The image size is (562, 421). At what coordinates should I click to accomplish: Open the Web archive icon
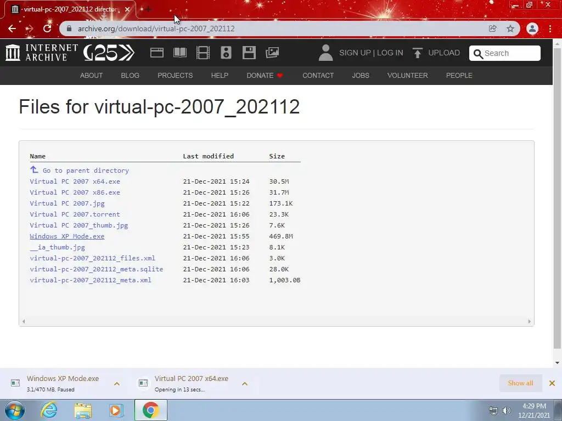point(156,53)
